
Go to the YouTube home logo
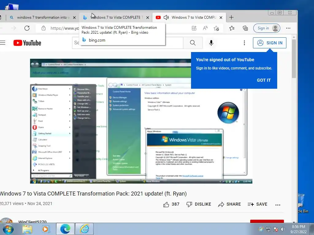27,43
